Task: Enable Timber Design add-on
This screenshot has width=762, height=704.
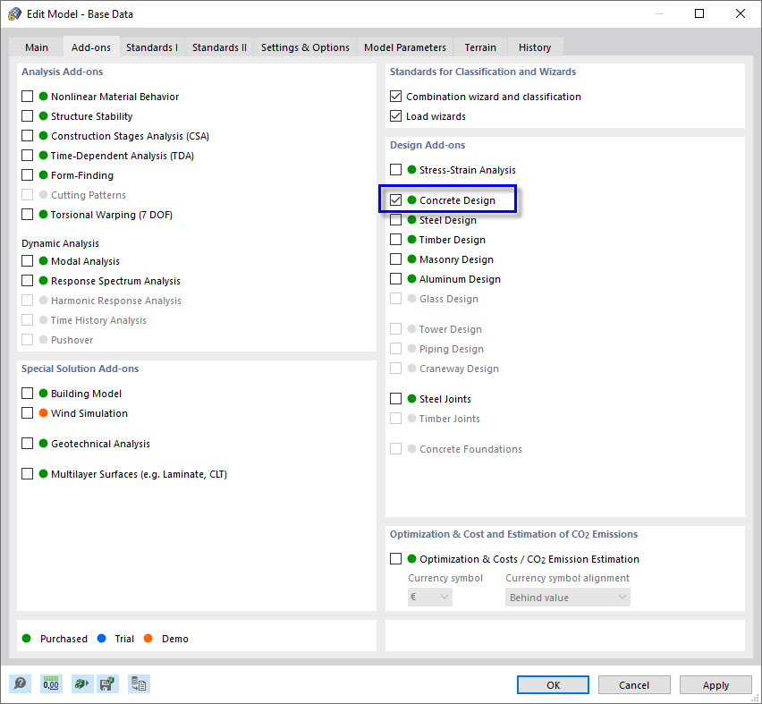Action: coord(395,239)
